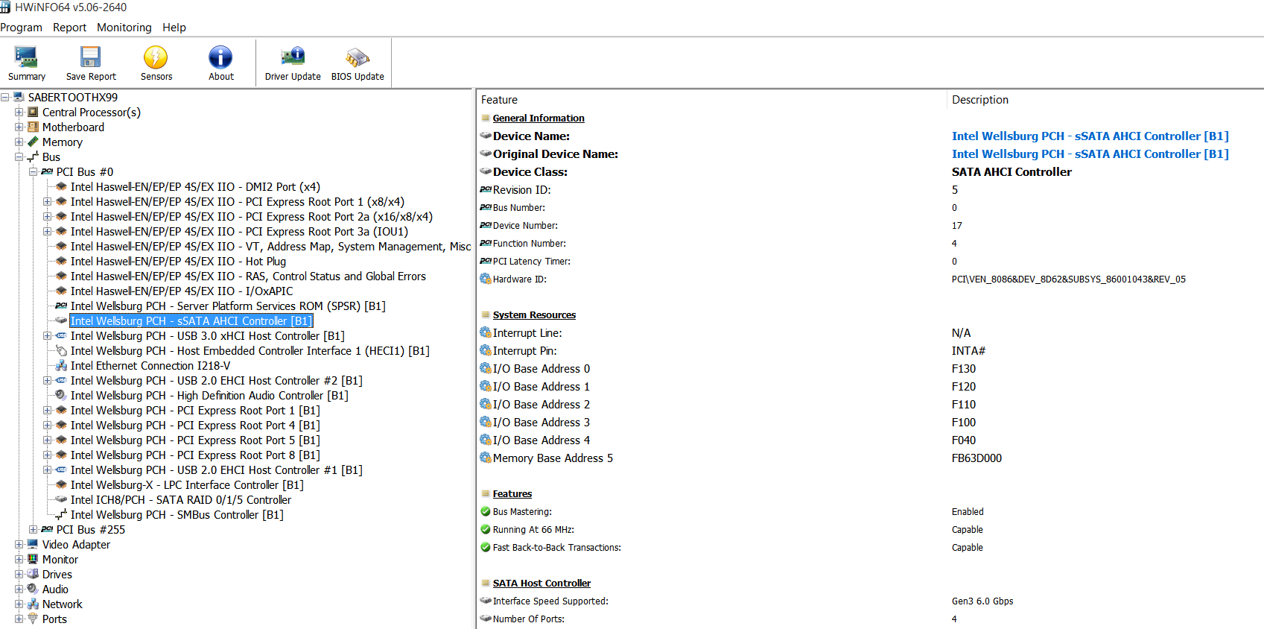Image resolution: width=1264 pixels, height=629 pixels.
Task: Select the I/OxAPIC tree item
Action: 182,291
